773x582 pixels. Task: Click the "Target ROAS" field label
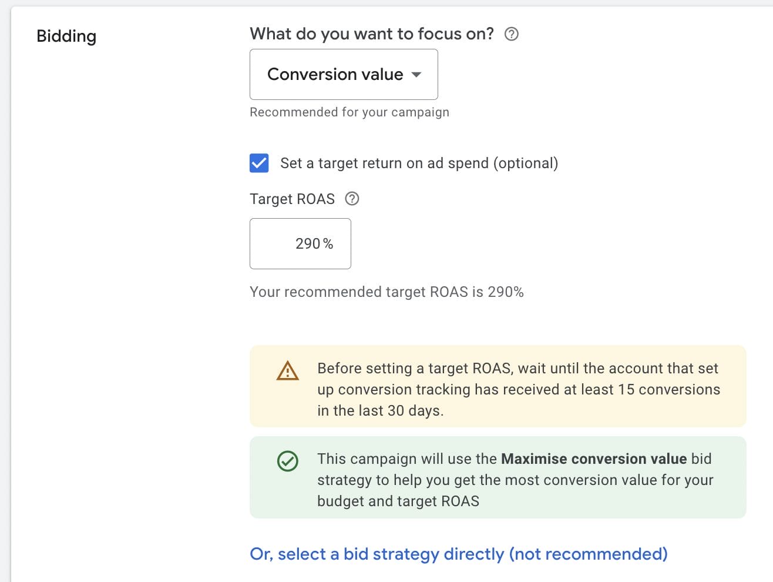(292, 199)
